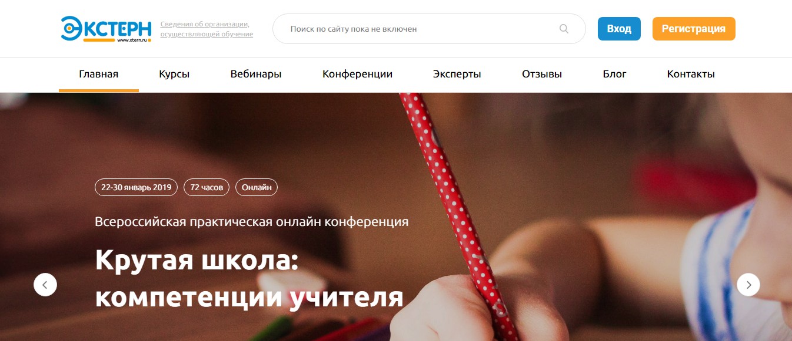Go to Конференции section

pos(357,75)
